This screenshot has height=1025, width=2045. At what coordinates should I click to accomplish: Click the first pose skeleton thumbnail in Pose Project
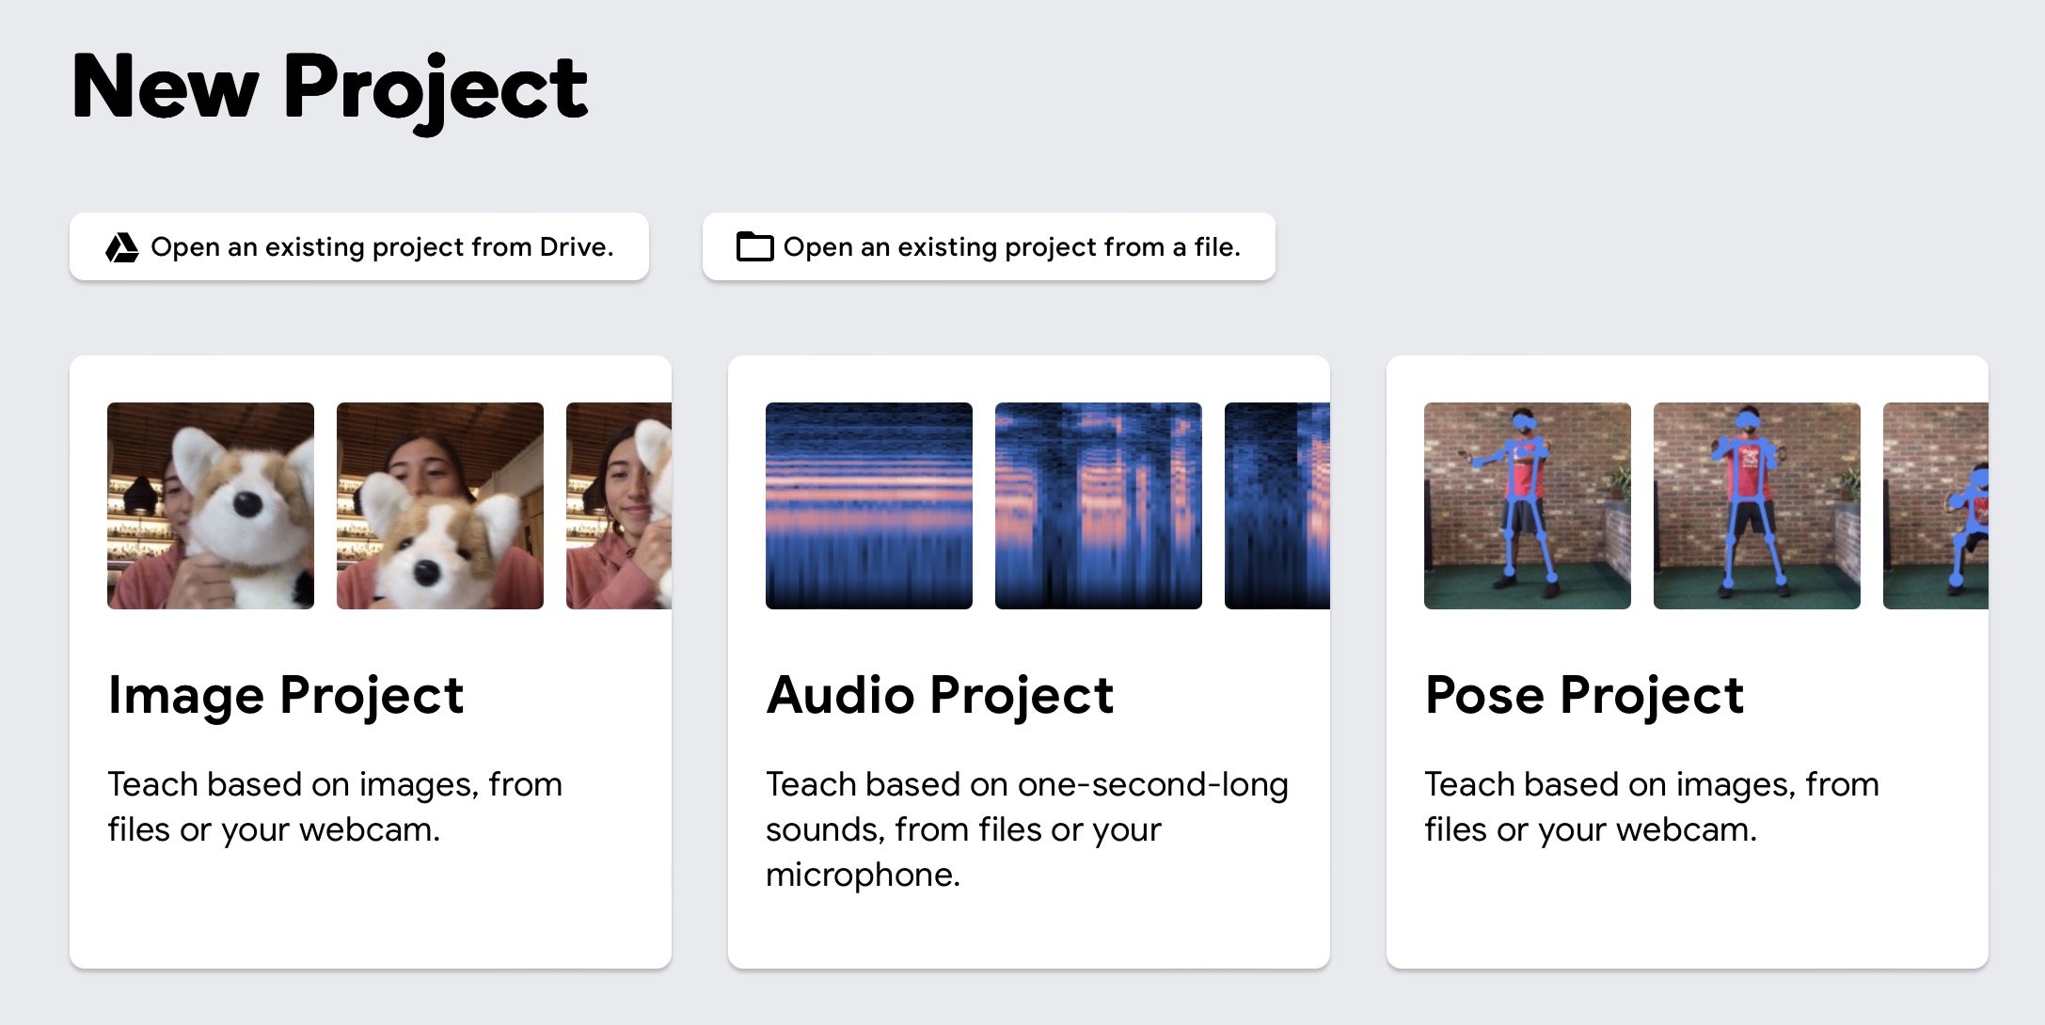click(x=1527, y=507)
